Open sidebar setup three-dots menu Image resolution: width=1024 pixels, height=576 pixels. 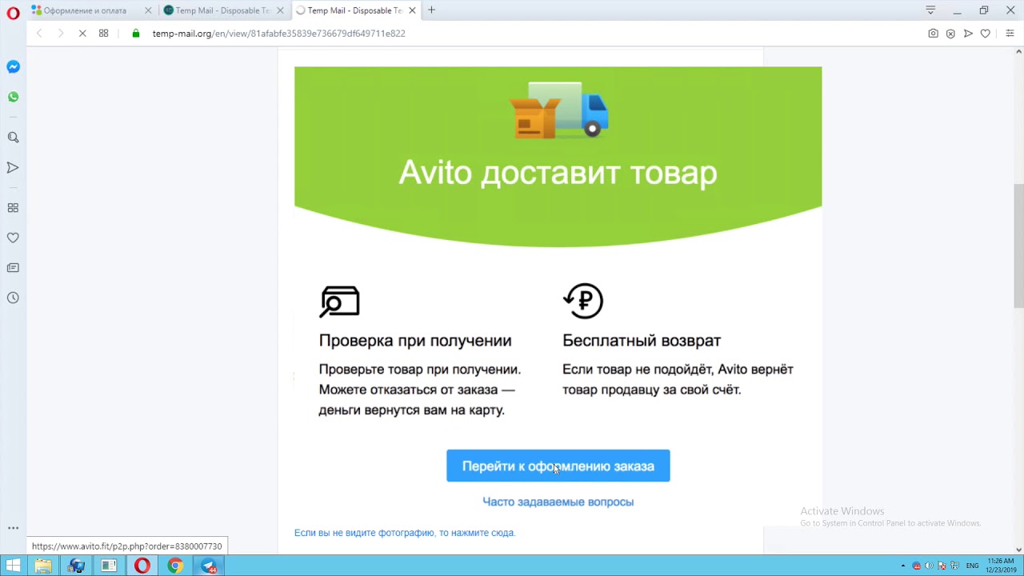pos(13,528)
